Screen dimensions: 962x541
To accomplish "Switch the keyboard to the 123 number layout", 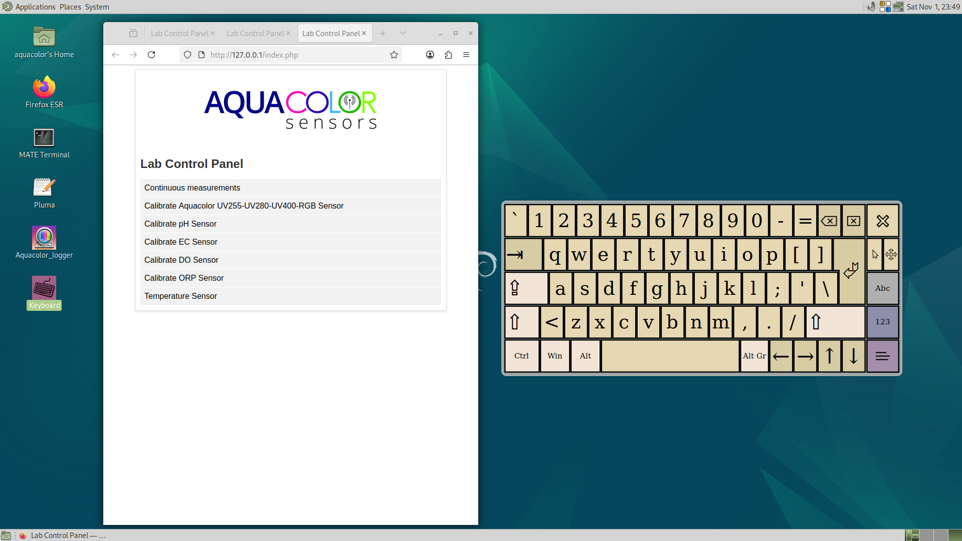I will pos(882,322).
